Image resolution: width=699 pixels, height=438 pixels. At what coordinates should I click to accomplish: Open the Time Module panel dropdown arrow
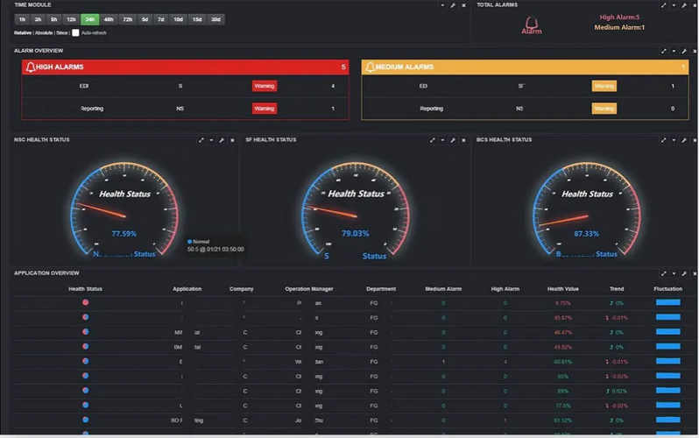point(442,5)
